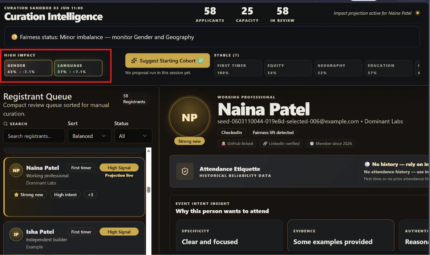This screenshot has height=255, width=430.
Task: Click the NP avatar in Naina Patel card
Action: pos(16,170)
